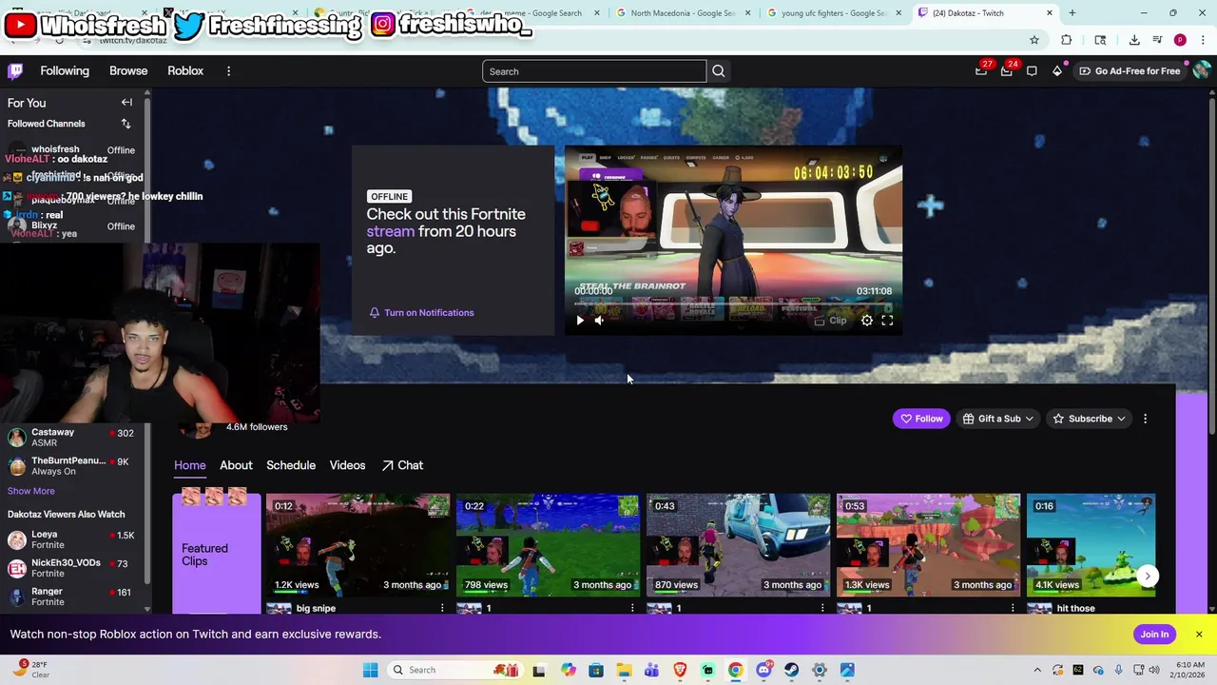The height and width of the screenshot is (685, 1217).
Task: Open the Fortnite stream link
Action: point(391,231)
